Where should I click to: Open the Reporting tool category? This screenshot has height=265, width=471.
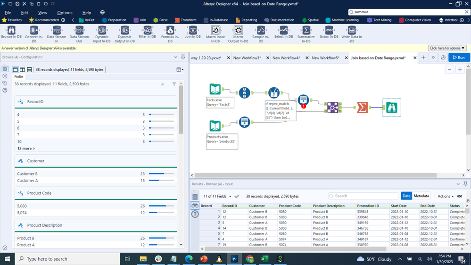(x=246, y=20)
